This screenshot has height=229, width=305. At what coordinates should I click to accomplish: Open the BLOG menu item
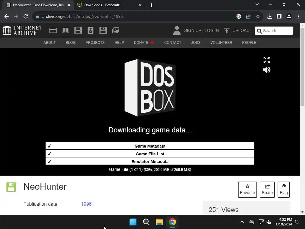click(x=71, y=42)
